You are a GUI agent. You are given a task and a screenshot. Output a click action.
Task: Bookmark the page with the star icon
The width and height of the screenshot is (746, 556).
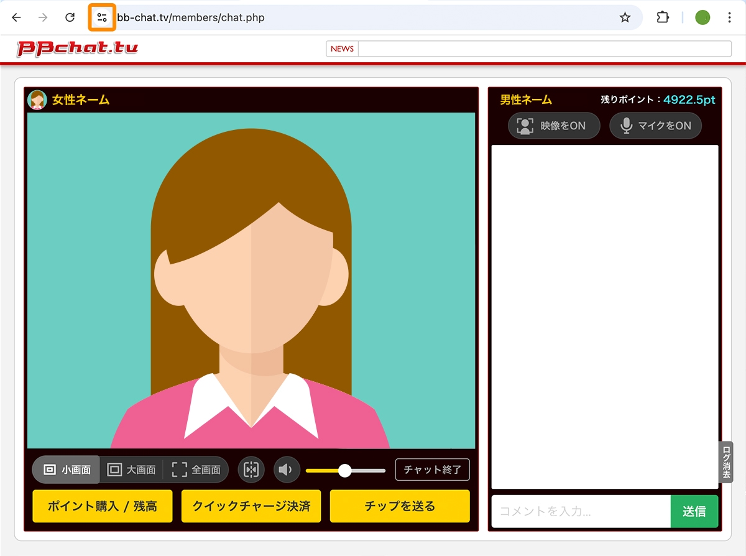625,17
